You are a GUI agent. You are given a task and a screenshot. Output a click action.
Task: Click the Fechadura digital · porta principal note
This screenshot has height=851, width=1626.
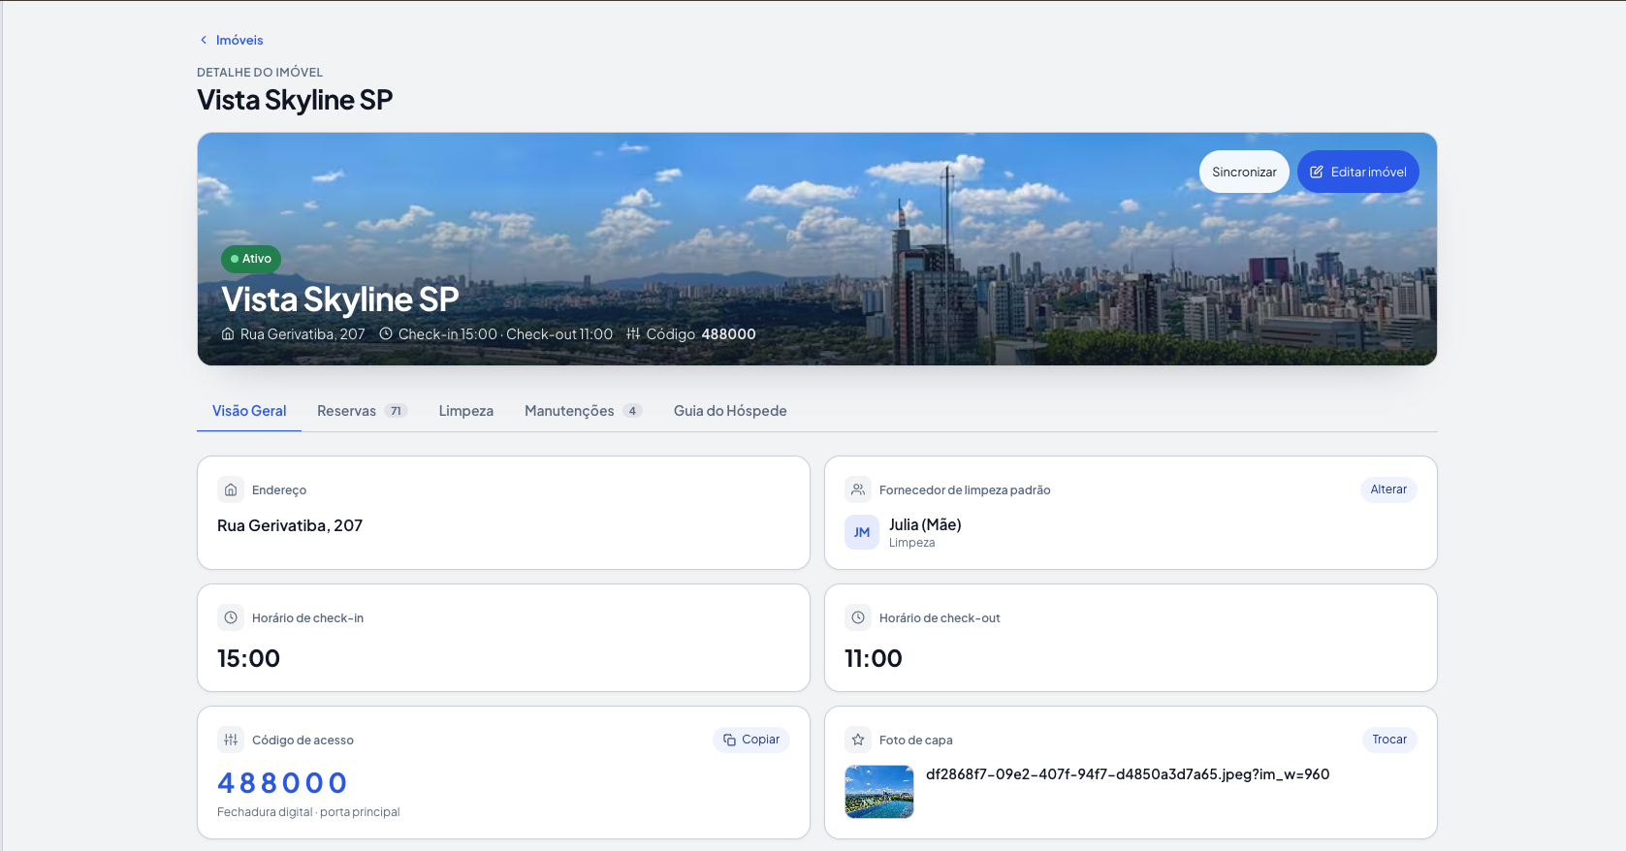coord(308,812)
